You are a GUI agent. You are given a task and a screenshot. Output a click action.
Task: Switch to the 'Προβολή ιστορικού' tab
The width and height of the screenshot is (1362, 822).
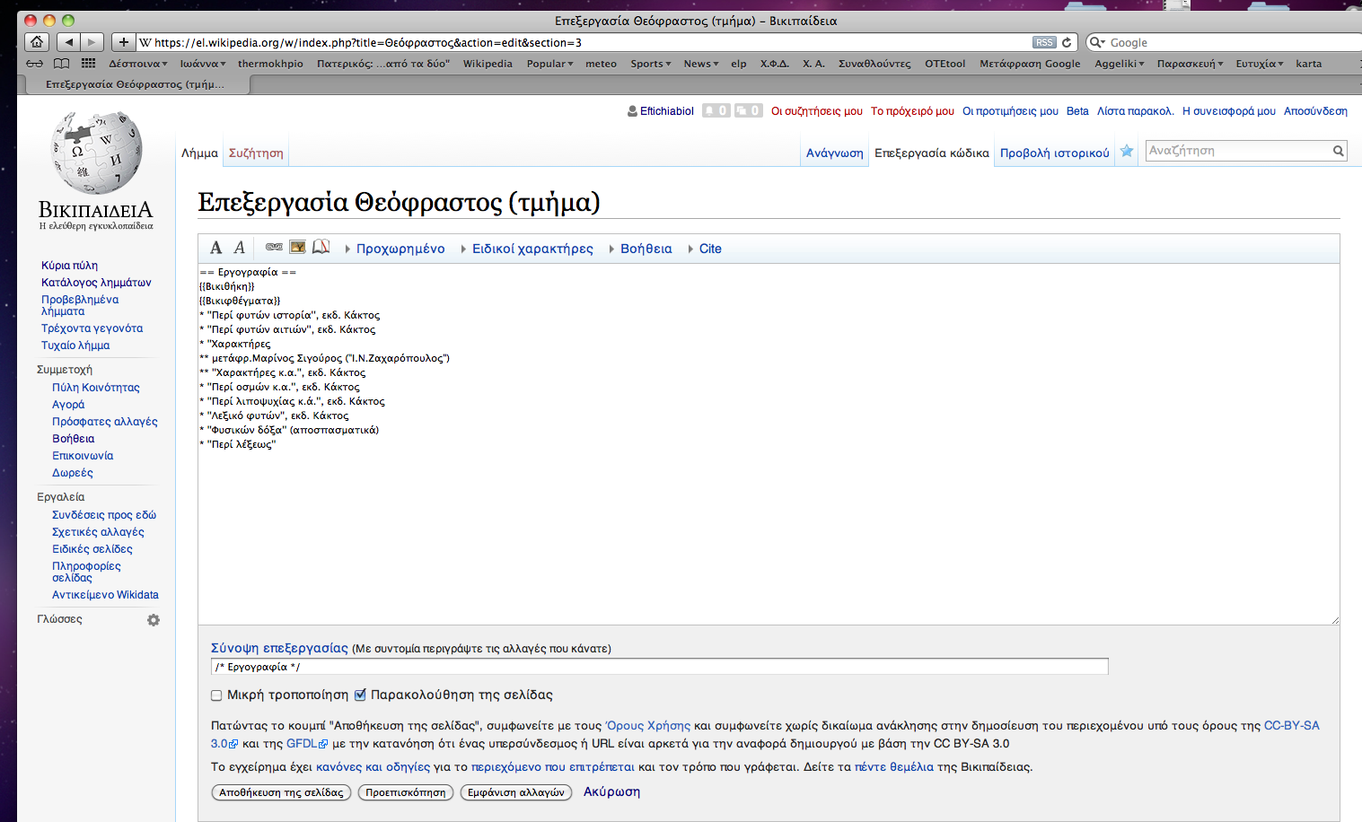(1054, 153)
